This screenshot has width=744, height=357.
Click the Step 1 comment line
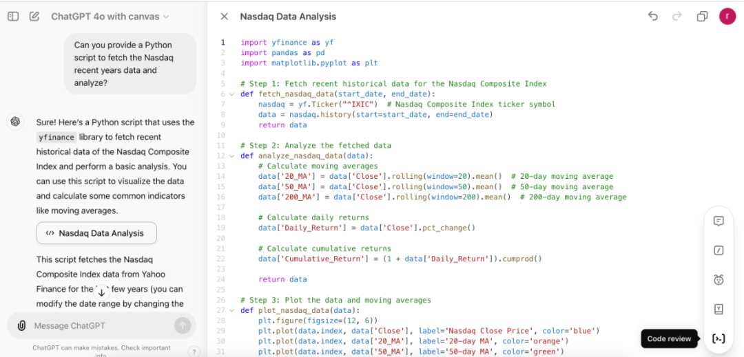point(393,84)
